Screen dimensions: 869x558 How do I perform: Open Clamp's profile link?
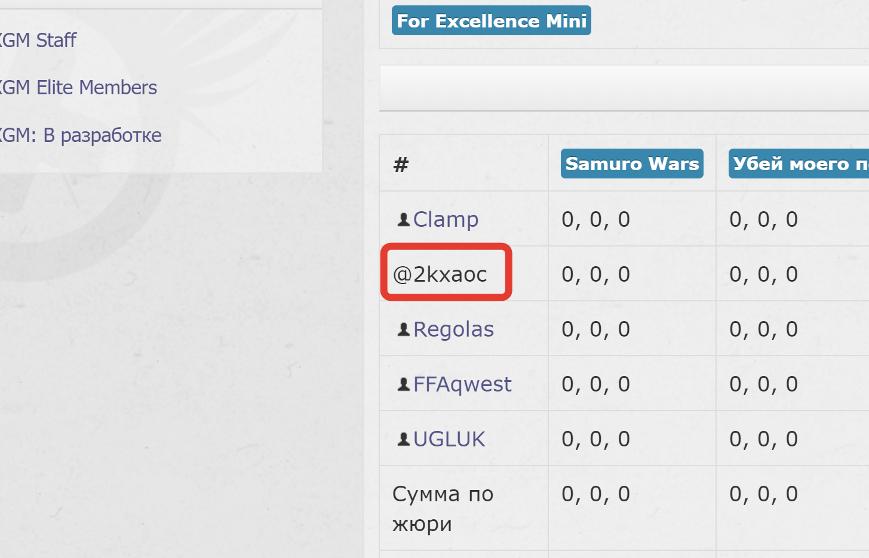tap(446, 220)
